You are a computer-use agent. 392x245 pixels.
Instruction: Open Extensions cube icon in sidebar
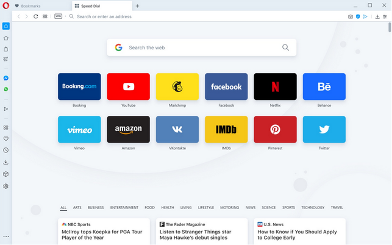6,174
